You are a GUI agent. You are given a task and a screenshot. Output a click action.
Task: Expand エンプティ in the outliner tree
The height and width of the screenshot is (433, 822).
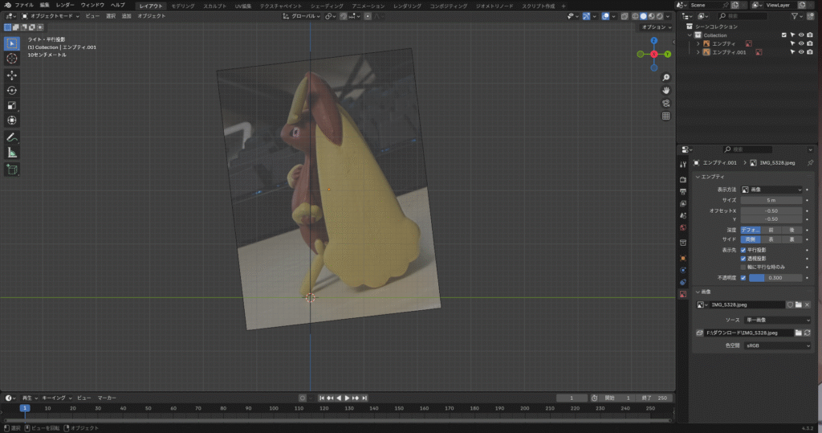coord(698,43)
